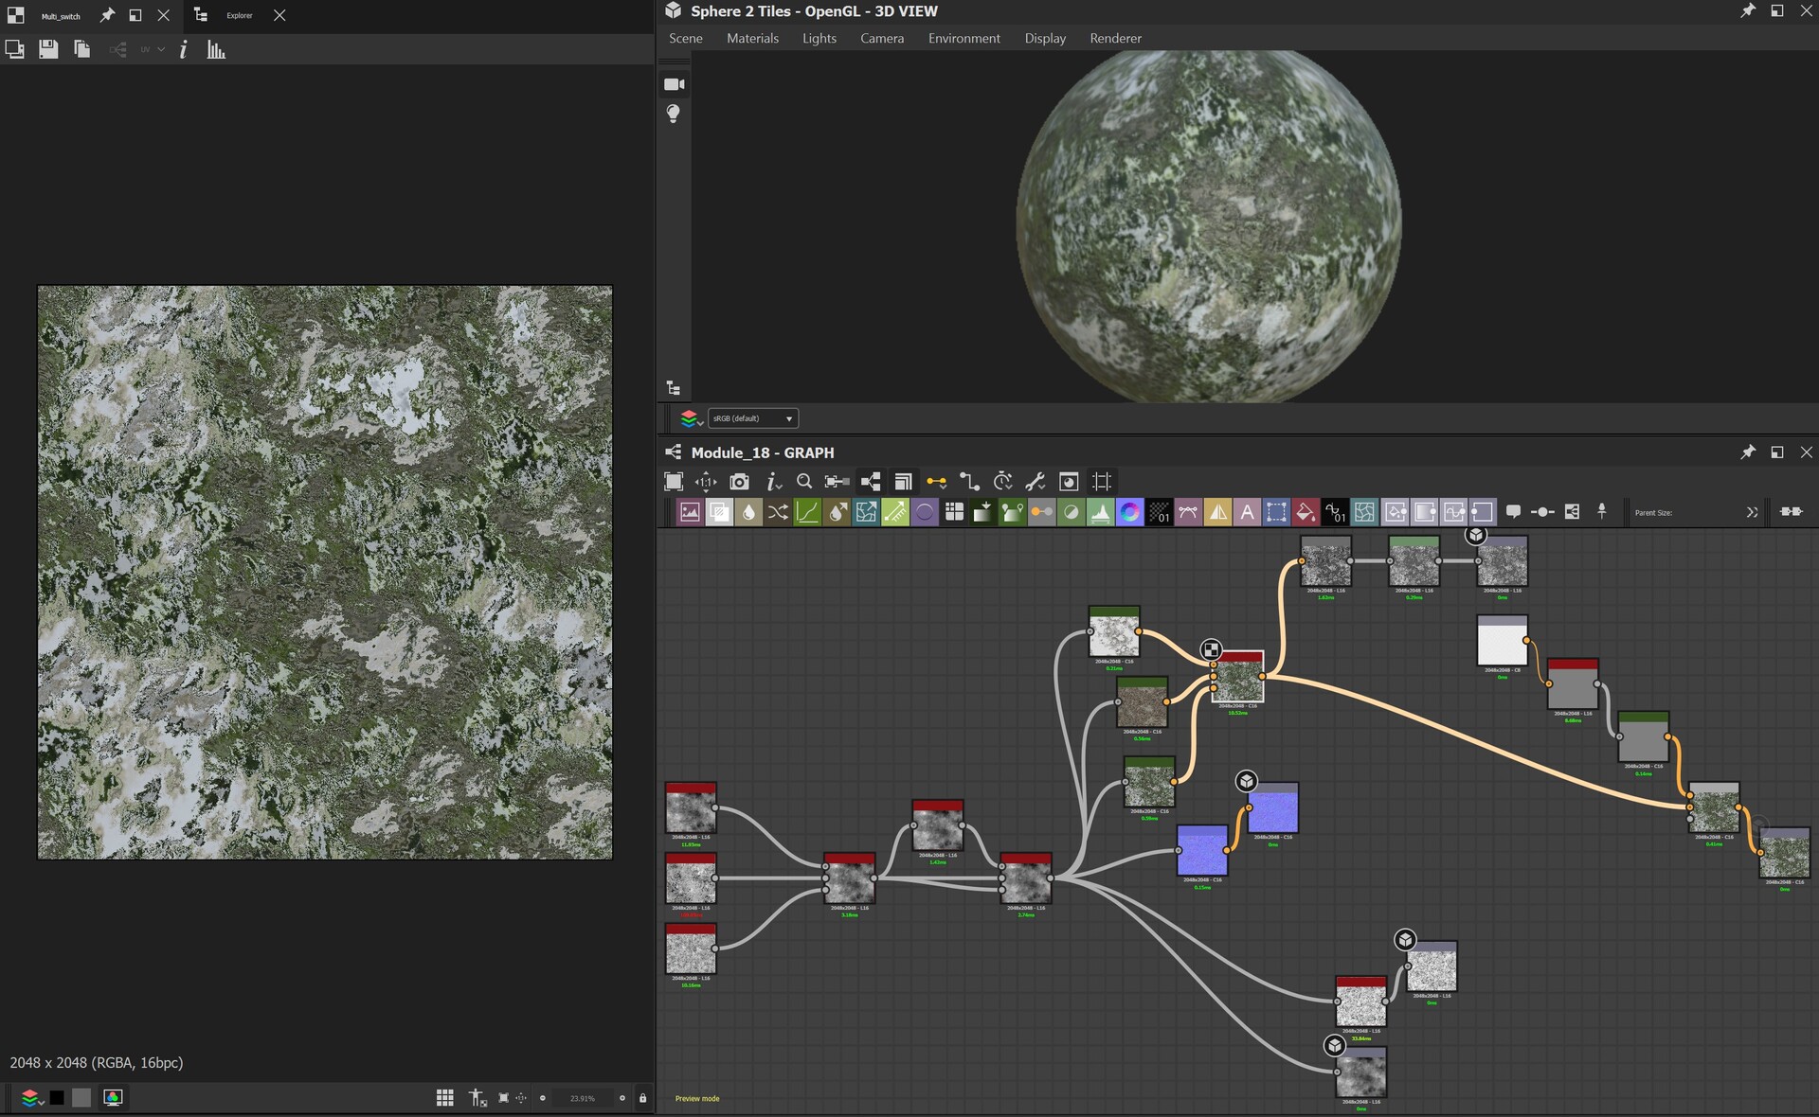
Task: Add a Text node with the A icon
Action: click(x=1247, y=512)
